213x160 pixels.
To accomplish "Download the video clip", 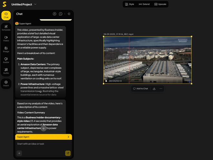I will click(x=154, y=88).
